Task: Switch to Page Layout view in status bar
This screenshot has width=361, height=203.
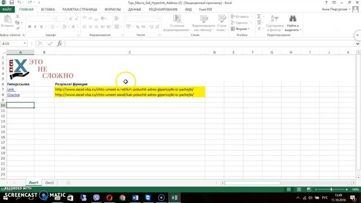Action: pos(299,189)
